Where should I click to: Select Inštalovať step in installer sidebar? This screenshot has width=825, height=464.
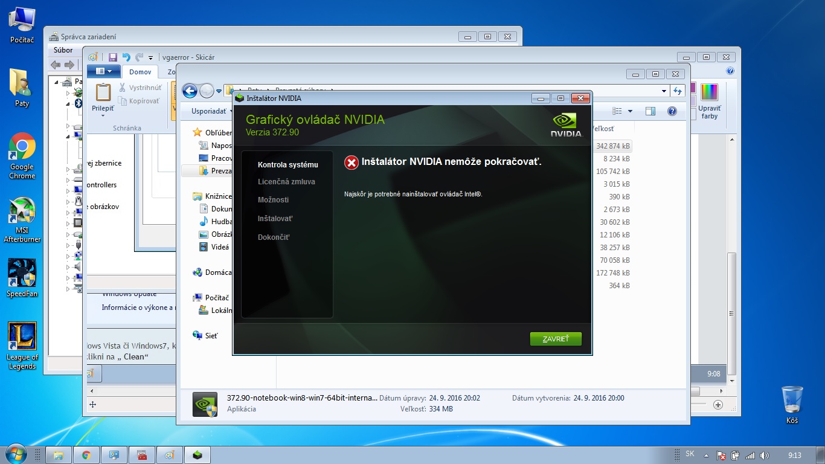275,218
